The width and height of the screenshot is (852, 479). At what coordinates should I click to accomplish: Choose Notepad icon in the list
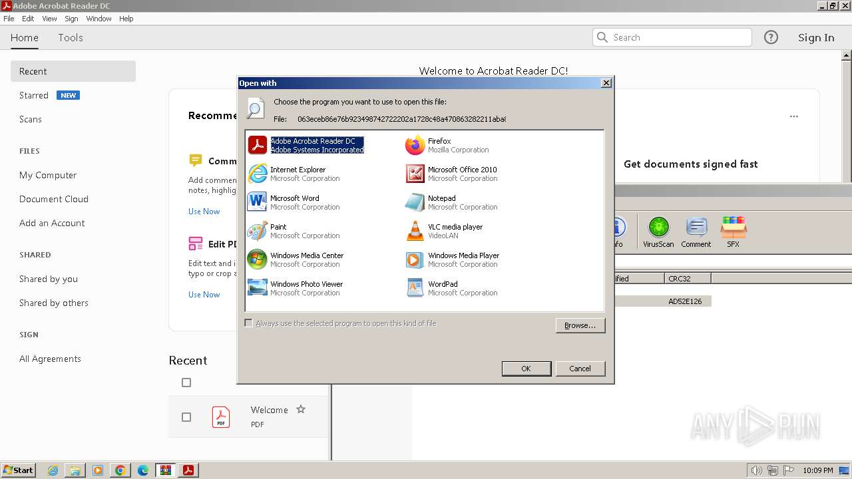pyautogui.click(x=415, y=202)
